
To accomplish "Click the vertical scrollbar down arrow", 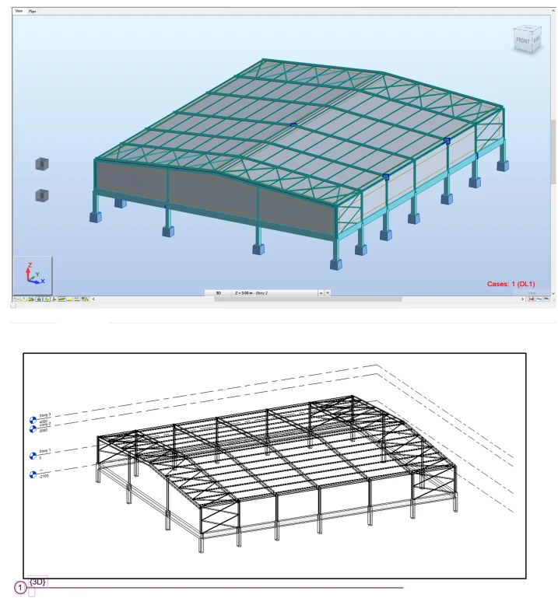I will [x=553, y=293].
